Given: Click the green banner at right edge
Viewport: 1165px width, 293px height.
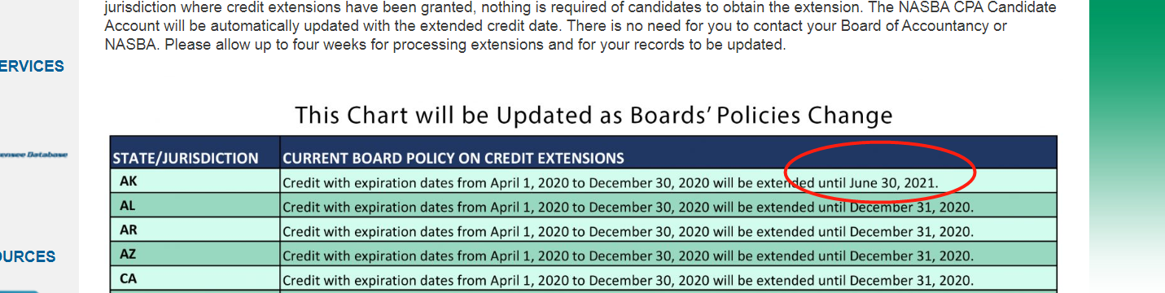Looking at the screenshot, I should (x=1128, y=146).
